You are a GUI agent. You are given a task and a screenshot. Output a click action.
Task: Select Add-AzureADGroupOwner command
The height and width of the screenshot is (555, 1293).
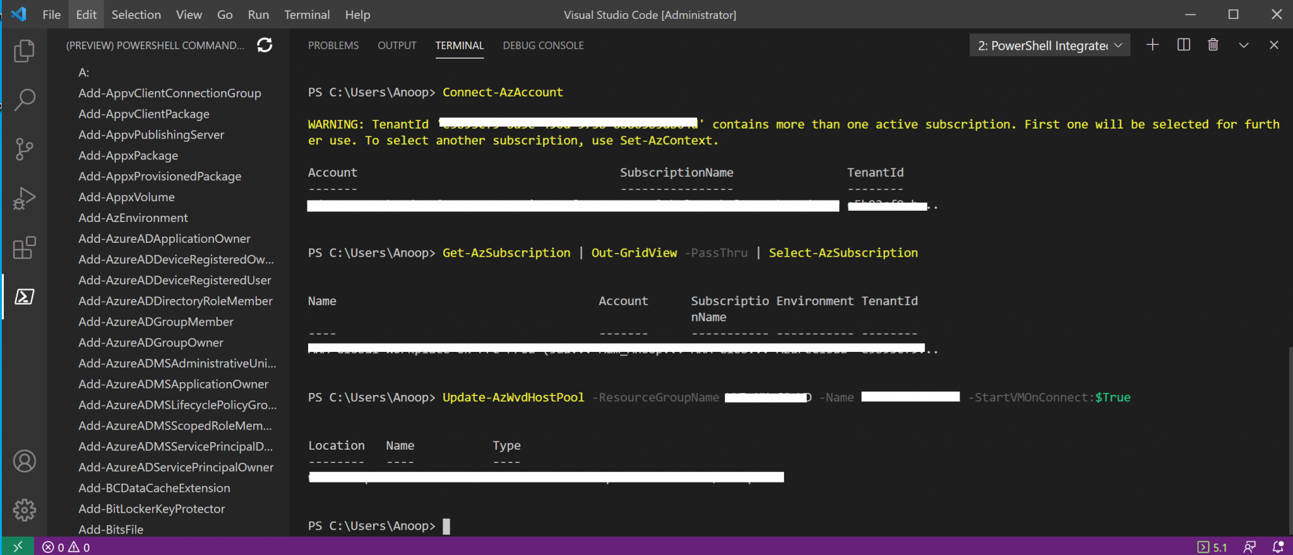[x=151, y=343]
